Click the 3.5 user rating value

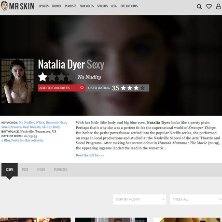click(115, 88)
